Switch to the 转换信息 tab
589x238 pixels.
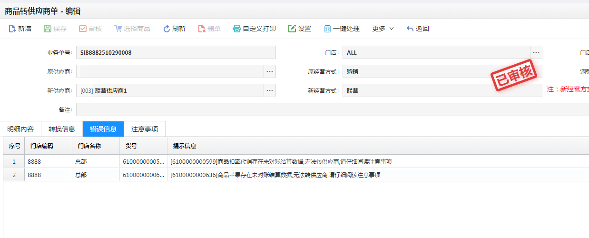(x=62, y=129)
